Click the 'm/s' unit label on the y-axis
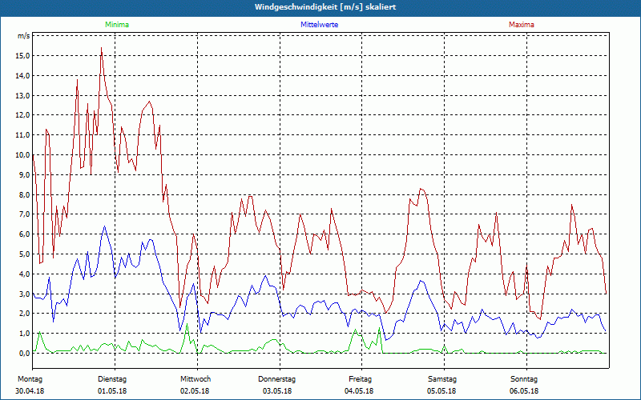 23,36
